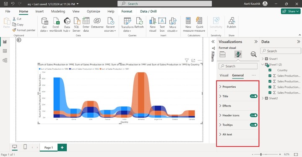This screenshot has width=302, height=157.
Task: Add a new page with plus button
Action: point(62,147)
